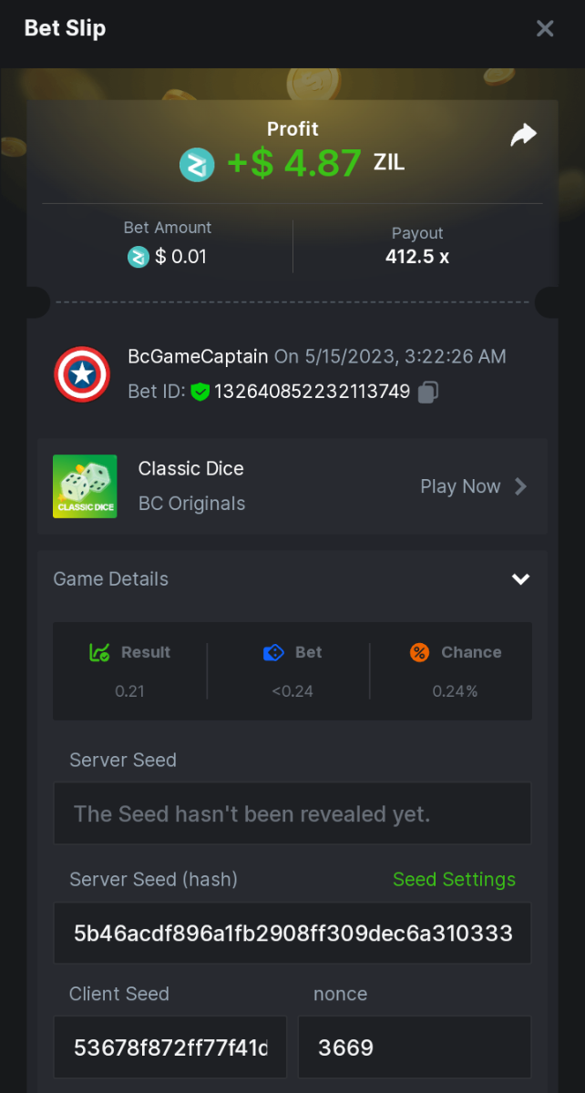Click the ZIL coin icon beside profit
This screenshot has width=585, height=1093.
(196, 165)
